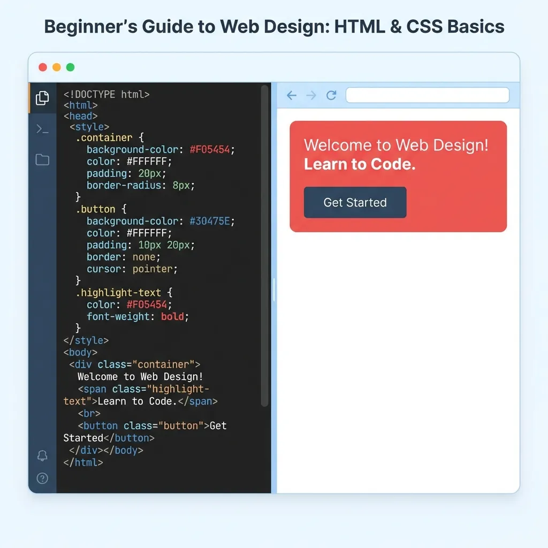This screenshot has height=548, width=548.
Task: Open help using the question mark icon
Action: [x=42, y=478]
